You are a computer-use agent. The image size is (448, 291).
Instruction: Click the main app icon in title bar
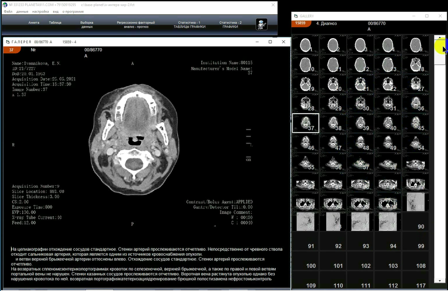tap(5, 5)
